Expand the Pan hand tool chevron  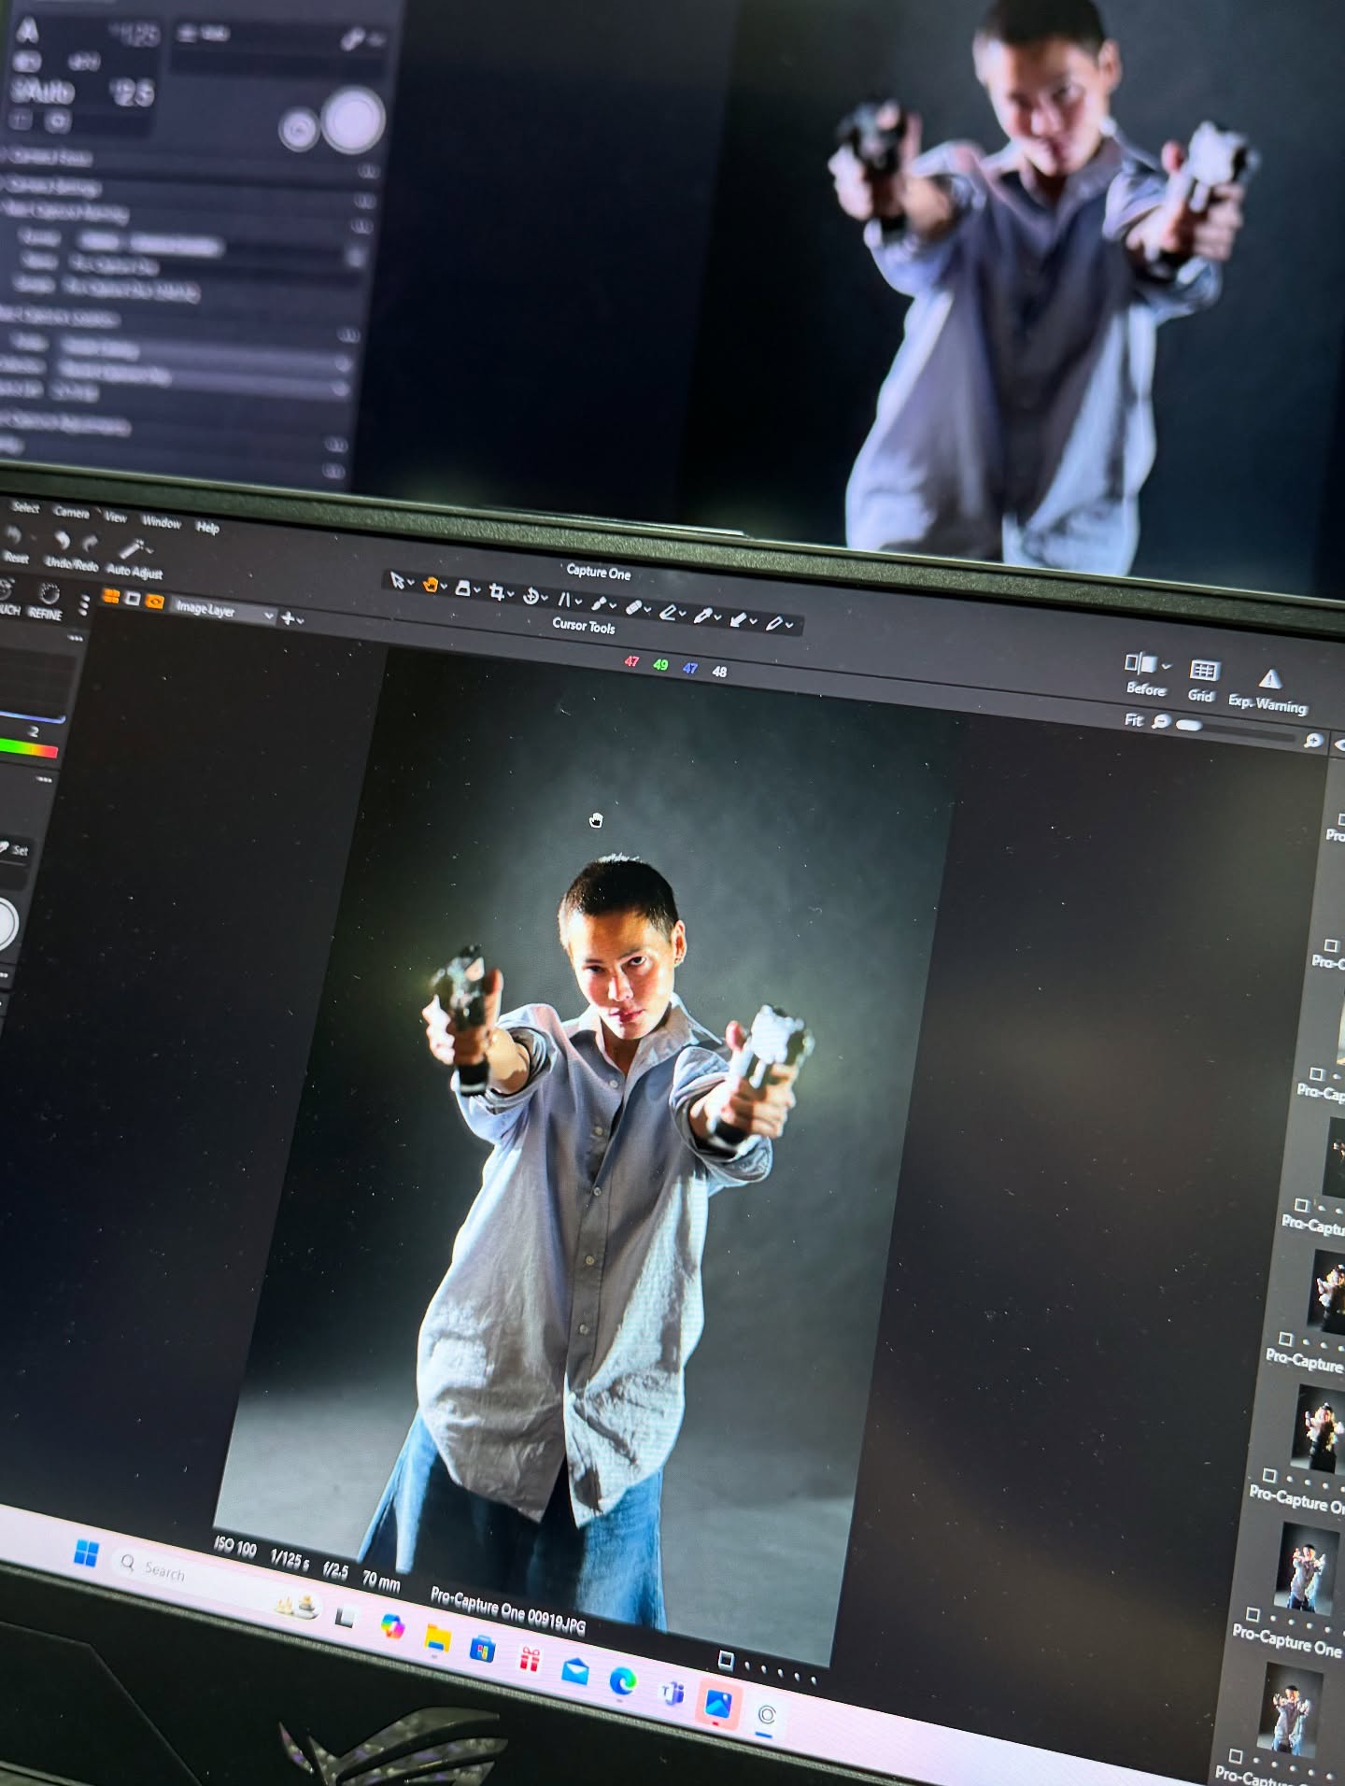445,588
